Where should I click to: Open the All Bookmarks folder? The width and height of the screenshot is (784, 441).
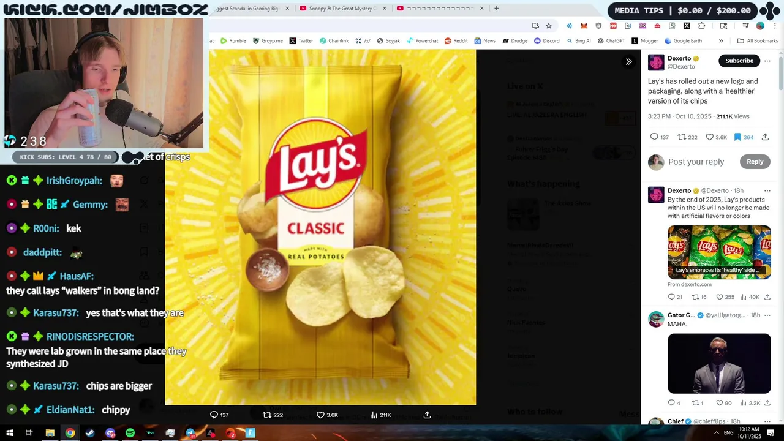pyautogui.click(x=757, y=41)
